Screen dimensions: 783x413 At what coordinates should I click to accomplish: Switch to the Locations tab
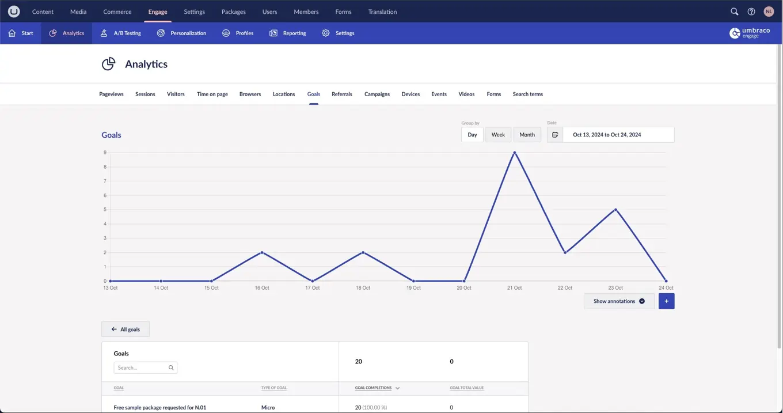[x=284, y=94]
